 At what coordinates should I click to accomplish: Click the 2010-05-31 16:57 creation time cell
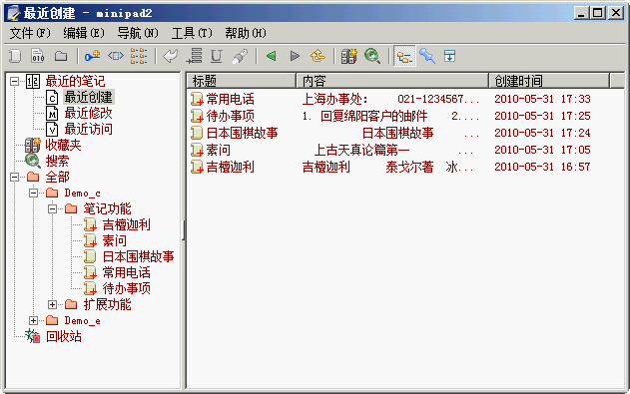(x=542, y=167)
